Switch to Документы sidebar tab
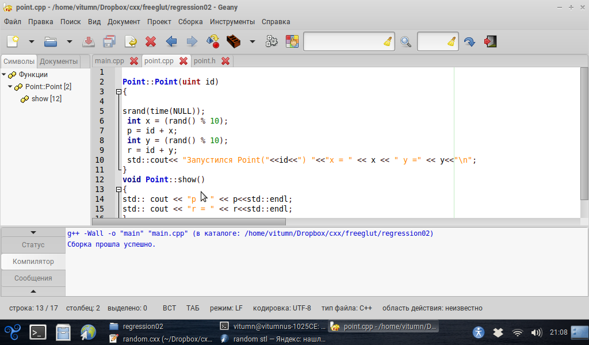Screen dimensions: 589x345 point(59,61)
